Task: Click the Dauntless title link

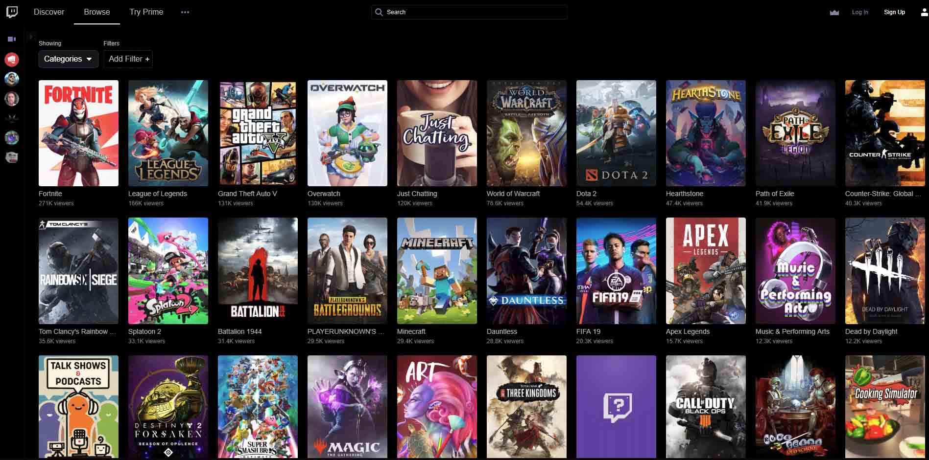Action: [x=502, y=331]
